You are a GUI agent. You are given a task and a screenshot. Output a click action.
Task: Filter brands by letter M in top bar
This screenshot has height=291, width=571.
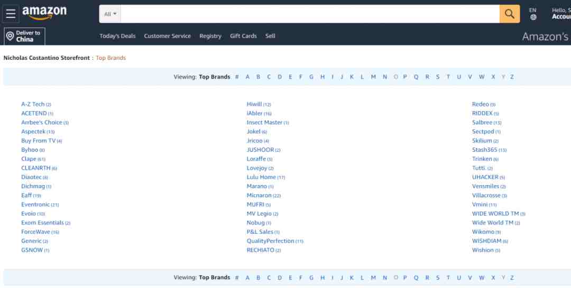(x=373, y=77)
